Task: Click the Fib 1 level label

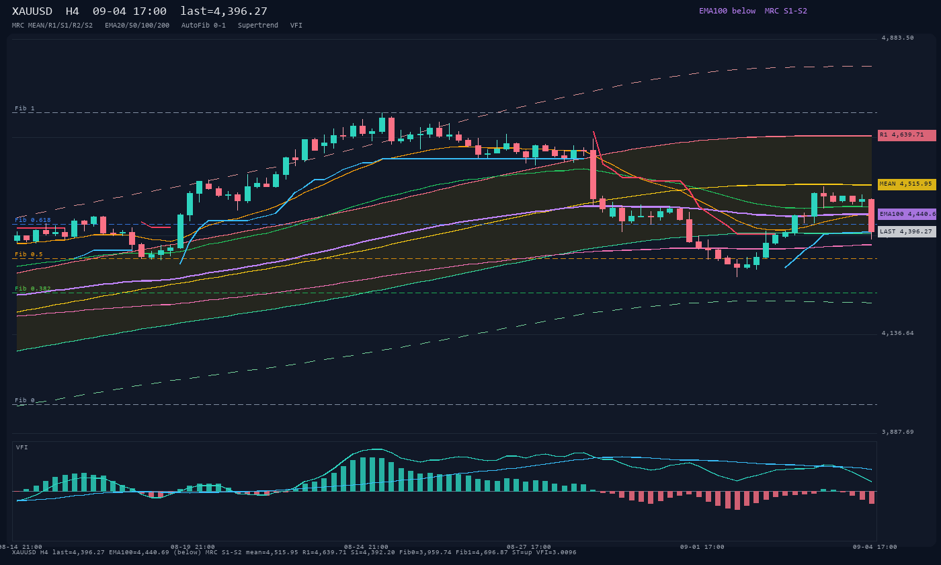Action: 24,108
